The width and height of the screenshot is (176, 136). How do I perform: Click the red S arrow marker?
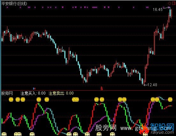click(x=102, y=88)
